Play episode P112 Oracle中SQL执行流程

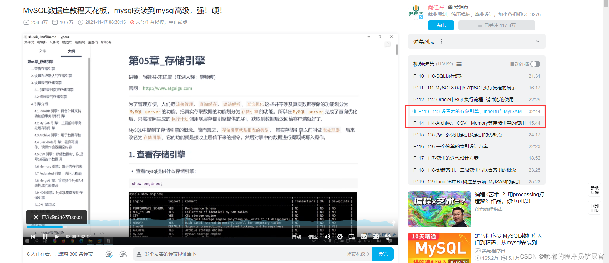[477, 100]
